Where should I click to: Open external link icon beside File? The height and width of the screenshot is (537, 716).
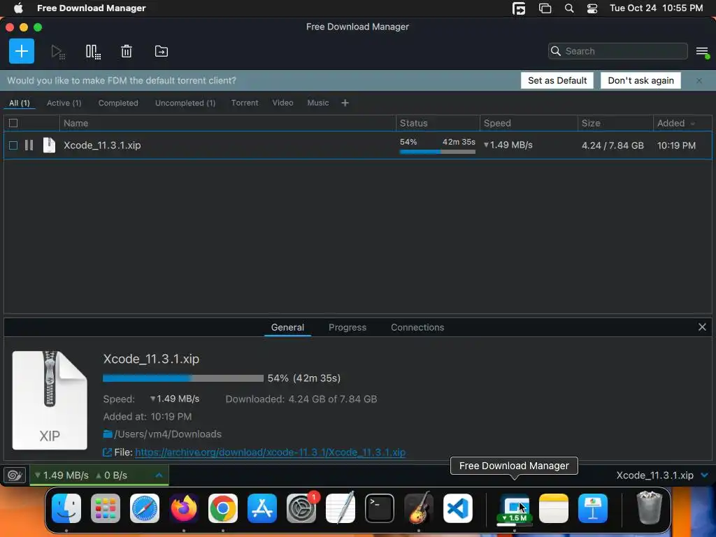pos(107,452)
